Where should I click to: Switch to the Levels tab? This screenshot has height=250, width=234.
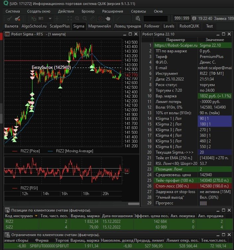(x=169, y=26)
